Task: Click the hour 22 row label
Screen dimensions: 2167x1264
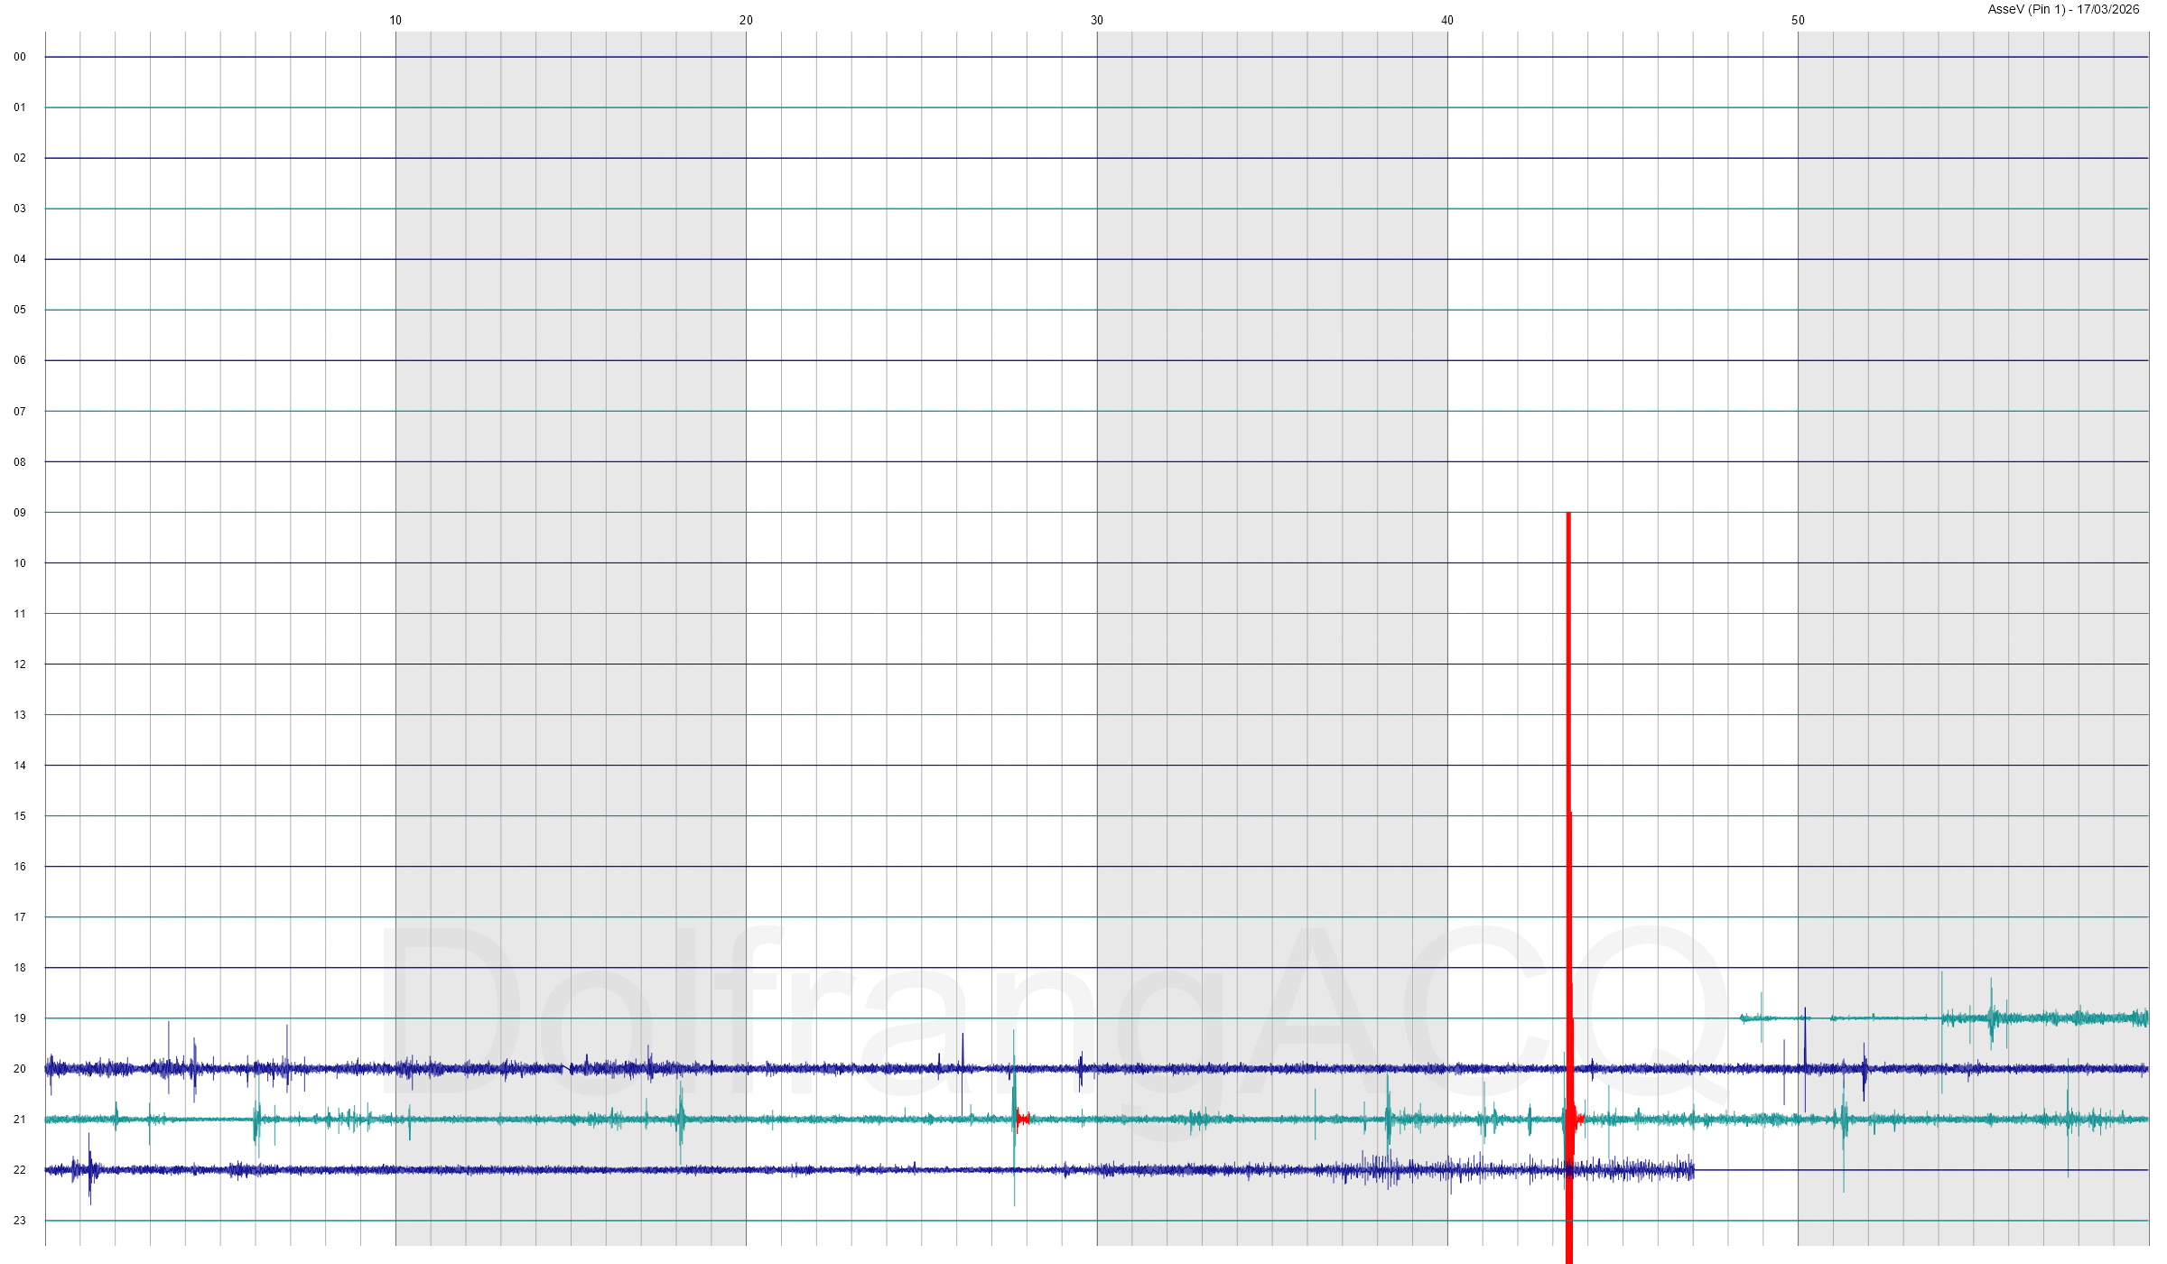Action: 20,1170
